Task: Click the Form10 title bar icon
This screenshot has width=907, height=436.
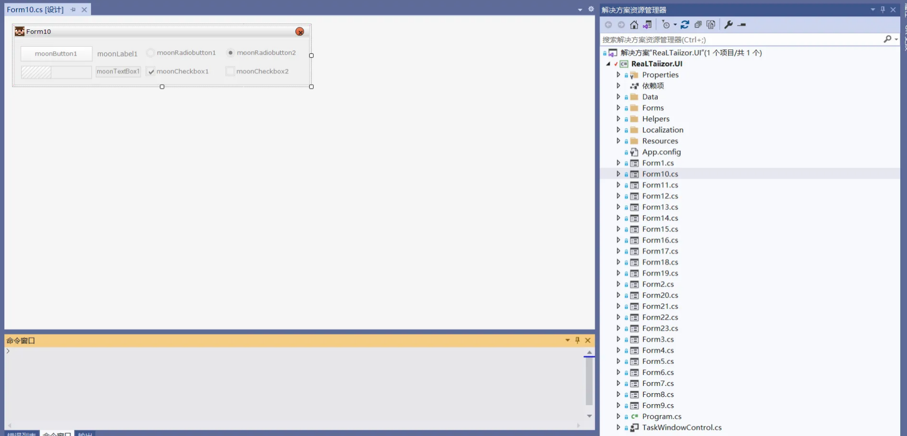Action: point(20,31)
